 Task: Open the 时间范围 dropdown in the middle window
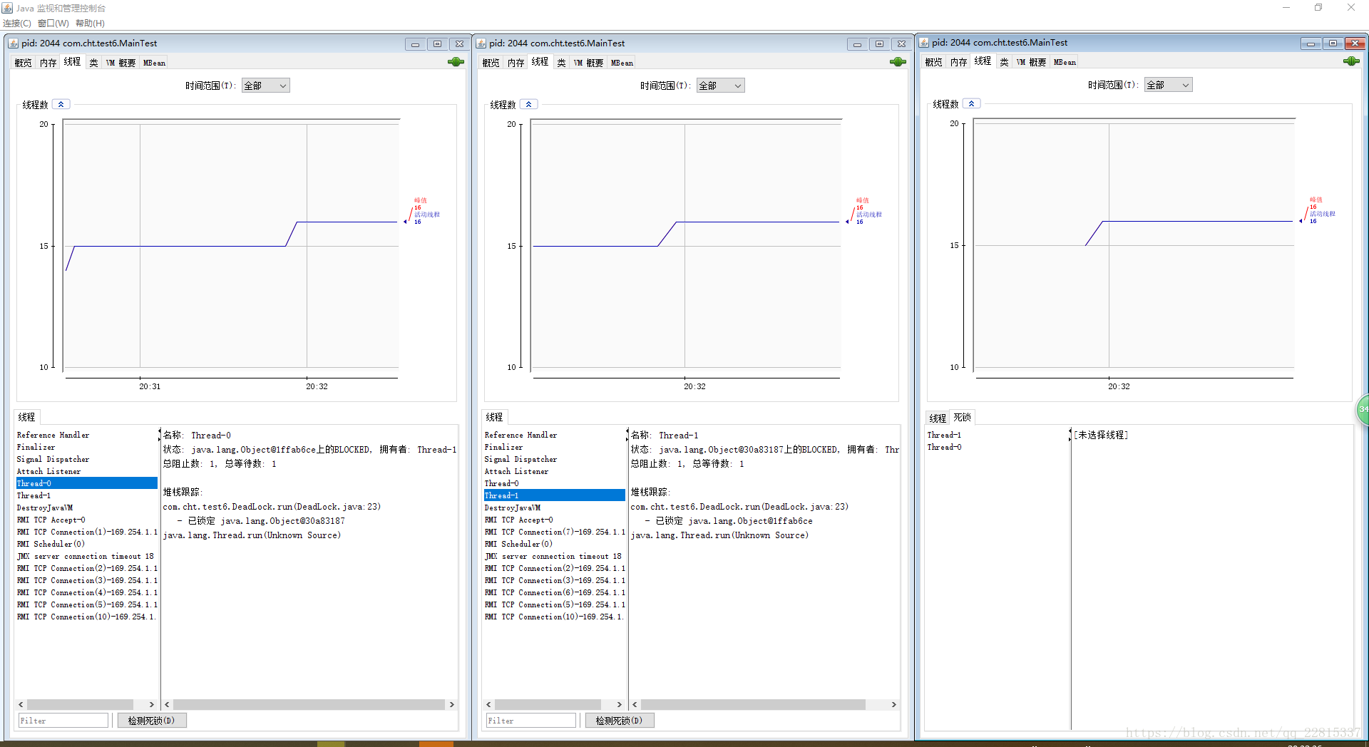pyautogui.click(x=721, y=86)
